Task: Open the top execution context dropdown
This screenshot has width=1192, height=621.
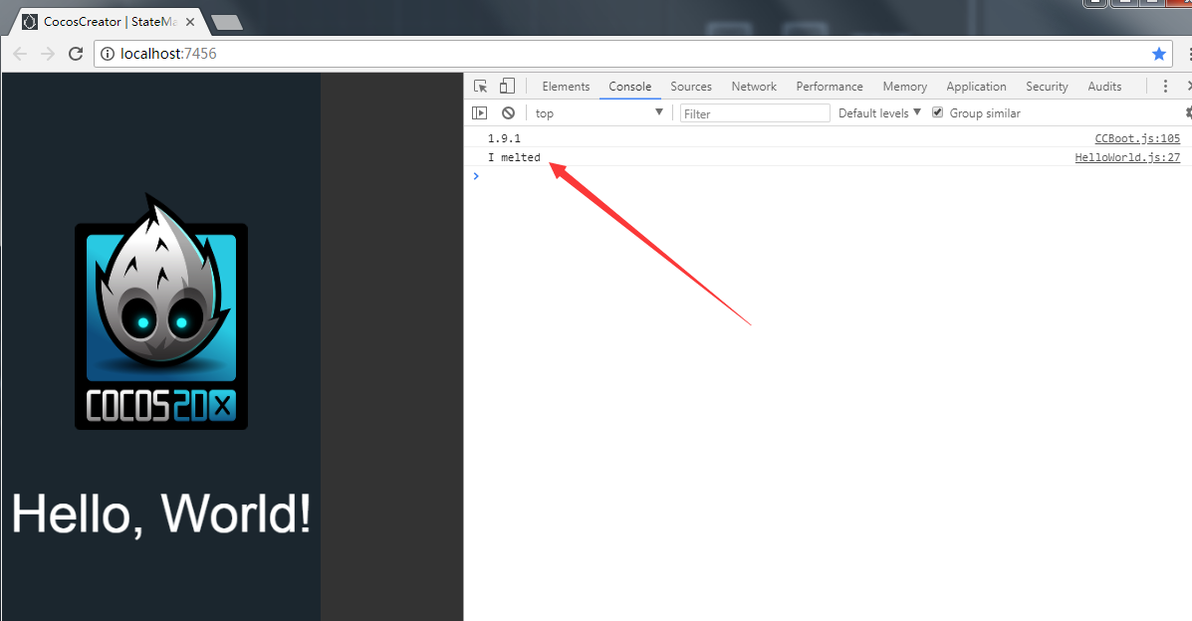Action: click(598, 112)
